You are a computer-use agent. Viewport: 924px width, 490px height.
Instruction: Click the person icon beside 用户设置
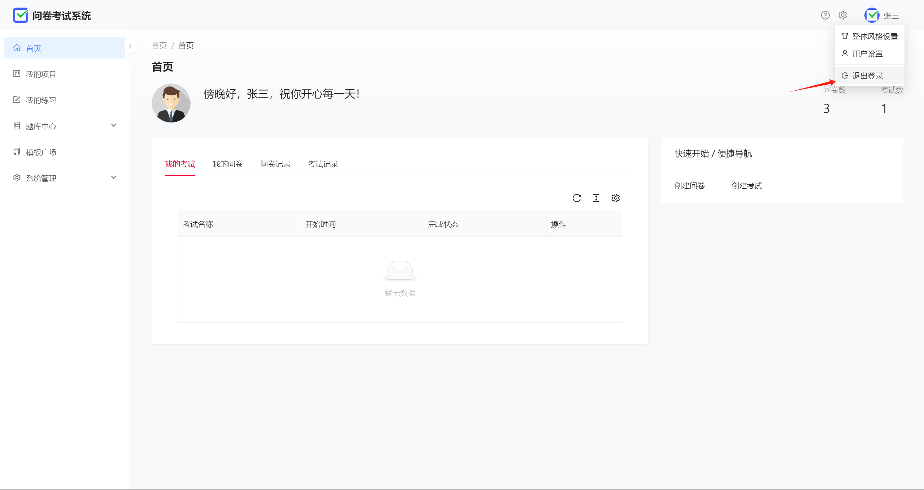click(845, 53)
